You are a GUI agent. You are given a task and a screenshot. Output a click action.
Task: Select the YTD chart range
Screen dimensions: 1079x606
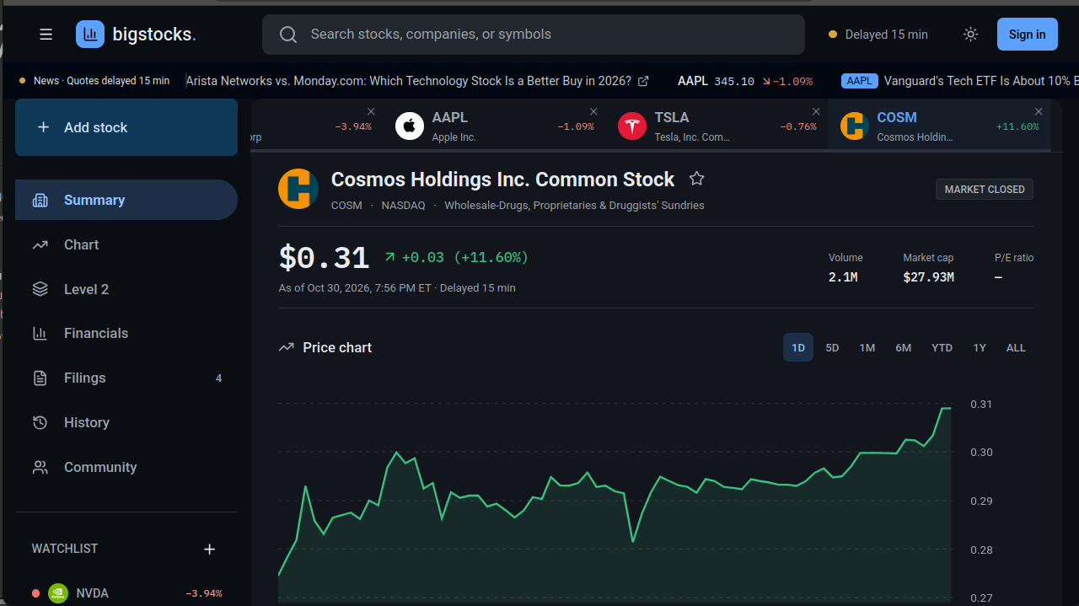tap(942, 347)
